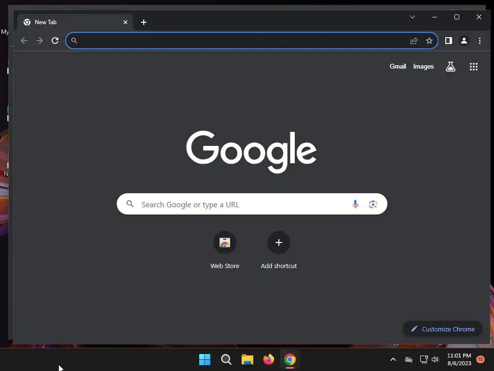Maximize the Chrome window
494x371 pixels.
457,17
